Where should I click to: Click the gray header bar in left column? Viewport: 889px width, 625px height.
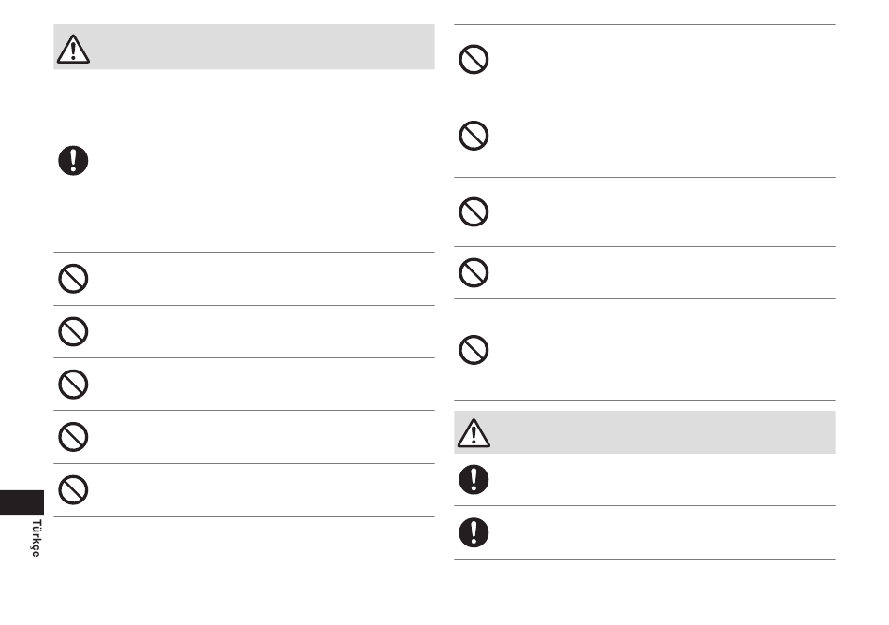(x=244, y=47)
